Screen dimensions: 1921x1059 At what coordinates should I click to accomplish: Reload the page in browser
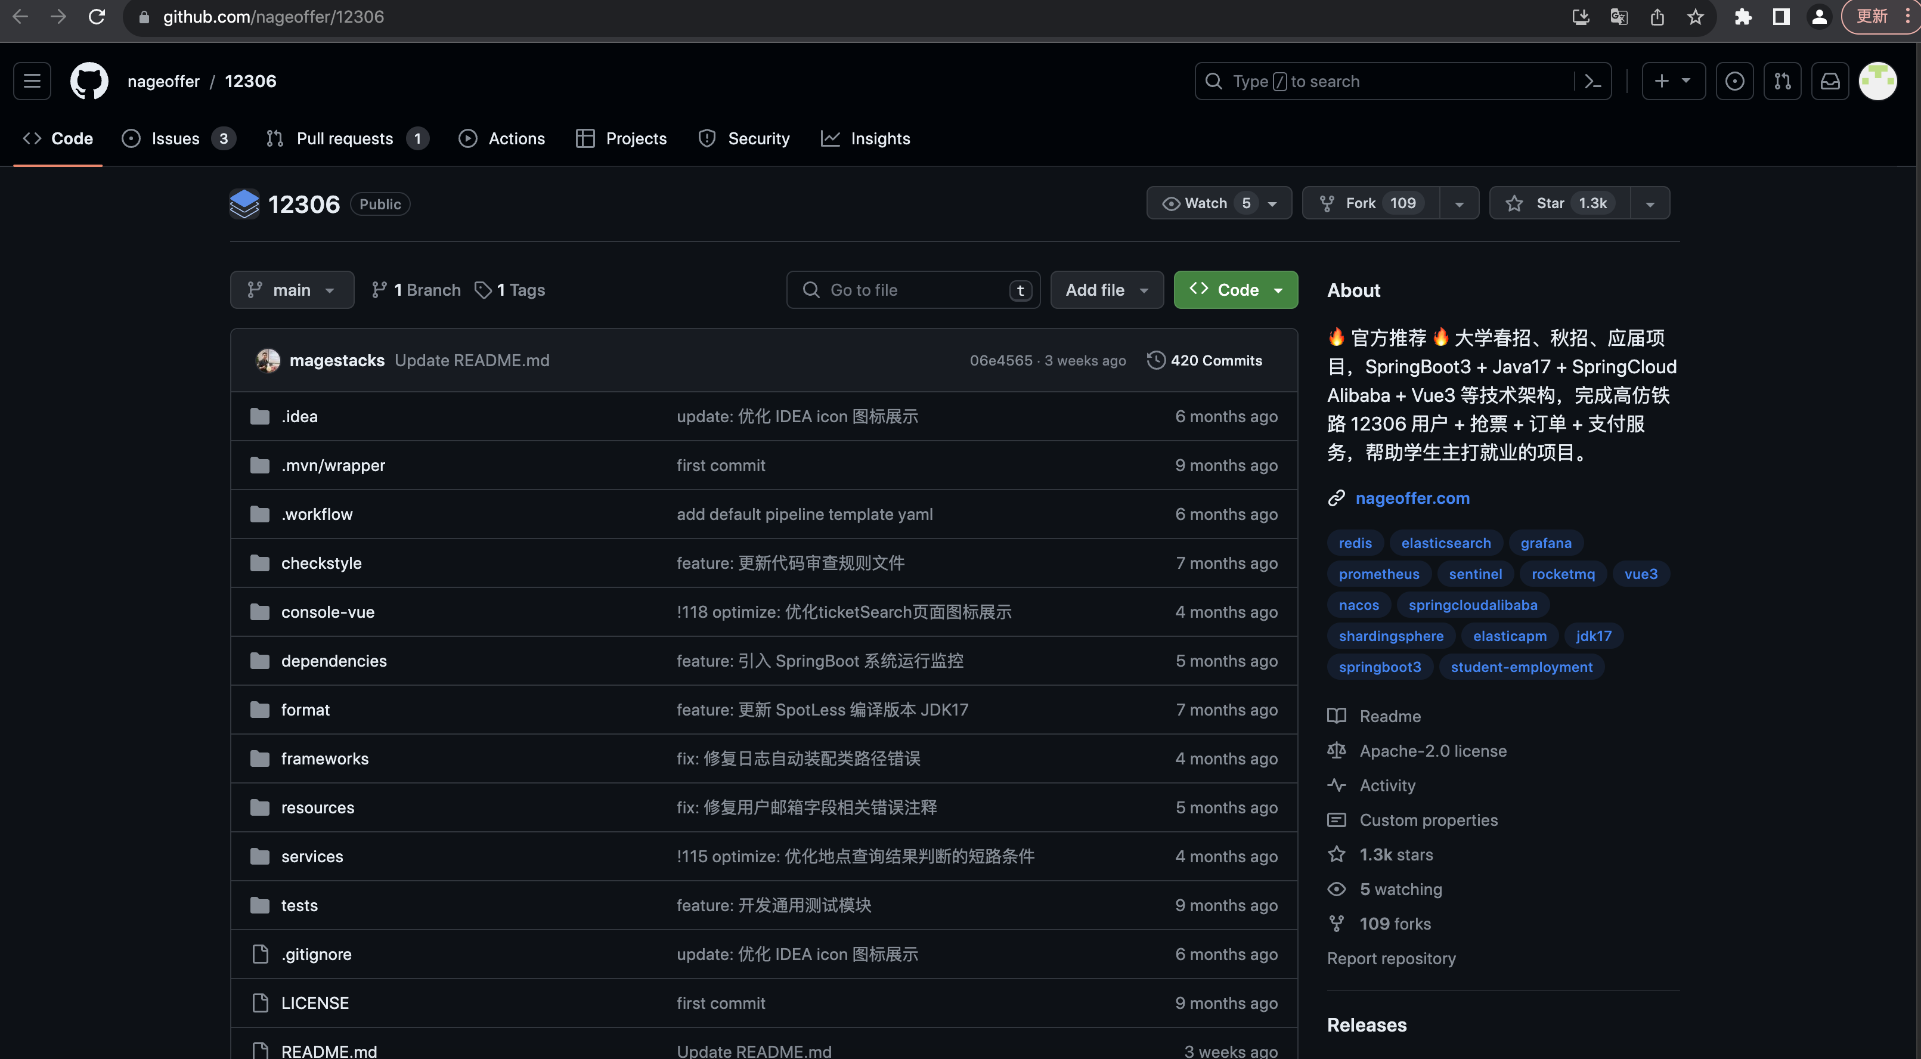[97, 17]
